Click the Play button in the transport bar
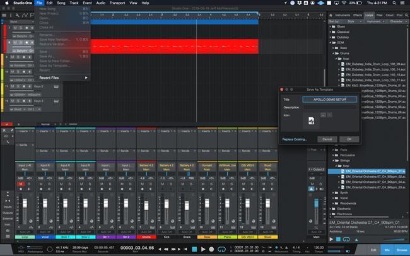410x256 pixels. tap(203, 249)
